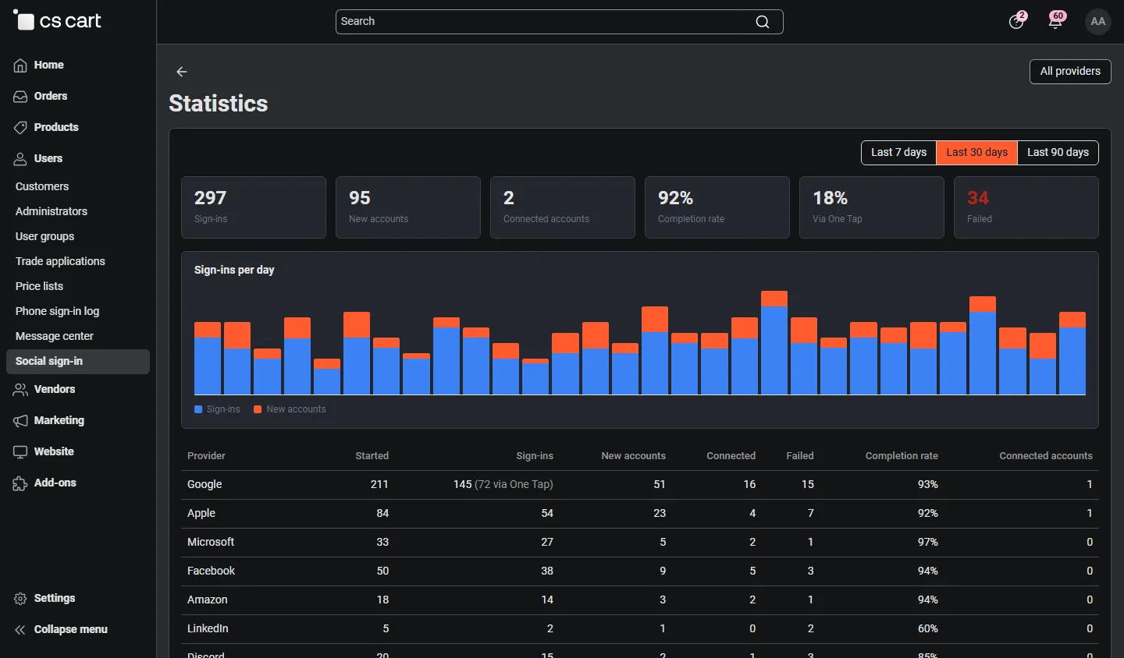Viewport: 1124px width, 658px height.
Task: Click the Failed column header
Action: click(800, 456)
